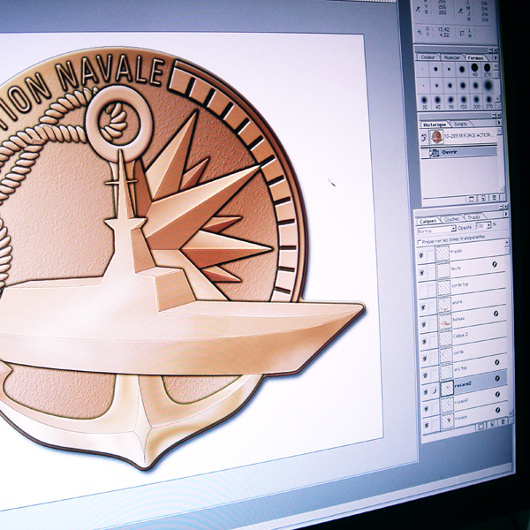Viewport: 530px width, 530px height.
Task: Open the Formes panel flyout menu arrow
Action: [x=496, y=57]
